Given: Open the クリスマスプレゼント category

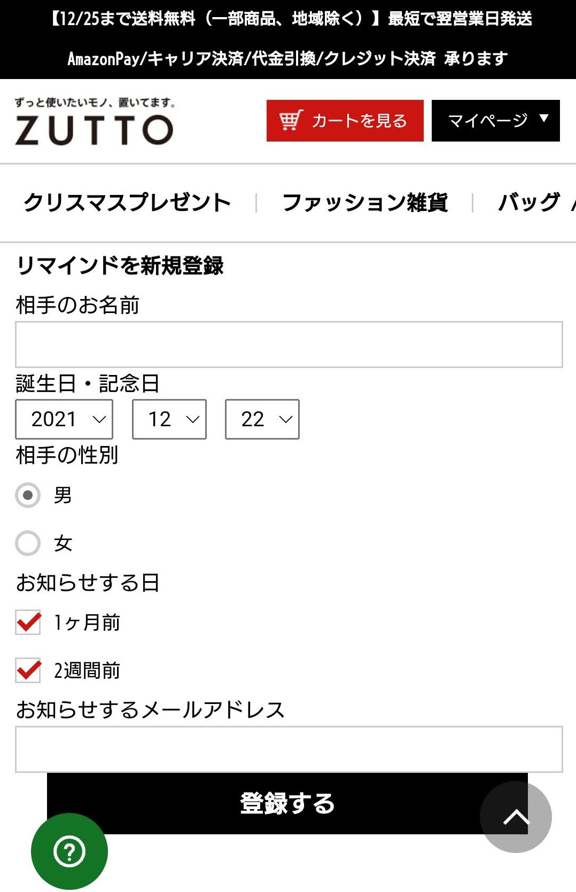Looking at the screenshot, I should pos(127,202).
